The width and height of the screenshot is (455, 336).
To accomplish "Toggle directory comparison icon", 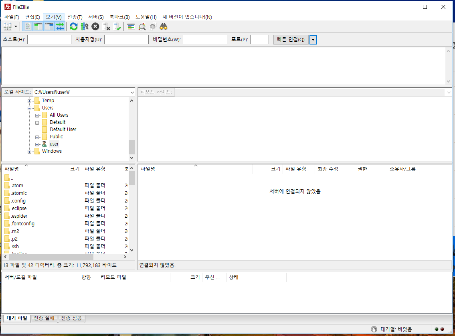I will pos(142,27).
